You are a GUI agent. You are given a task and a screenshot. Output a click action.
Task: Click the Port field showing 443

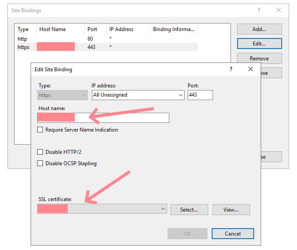pos(200,95)
